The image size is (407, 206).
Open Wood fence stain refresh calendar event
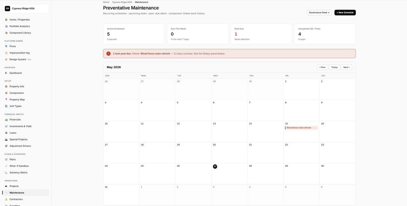301,128
